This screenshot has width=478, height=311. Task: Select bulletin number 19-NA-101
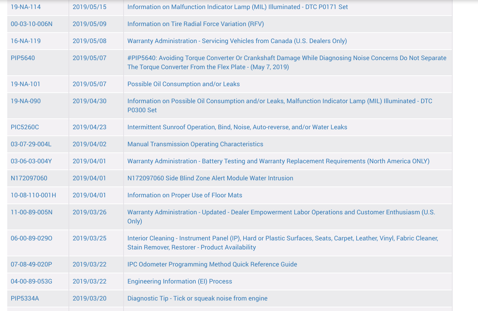[x=25, y=84]
